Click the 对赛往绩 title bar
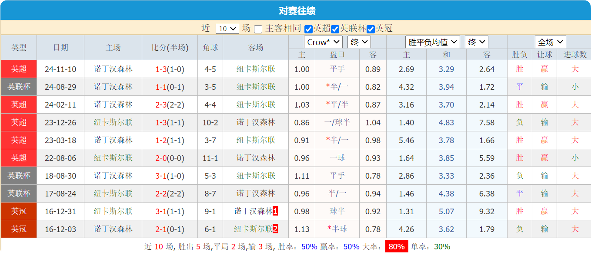591x255 pixels. pyautogui.click(x=295, y=10)
